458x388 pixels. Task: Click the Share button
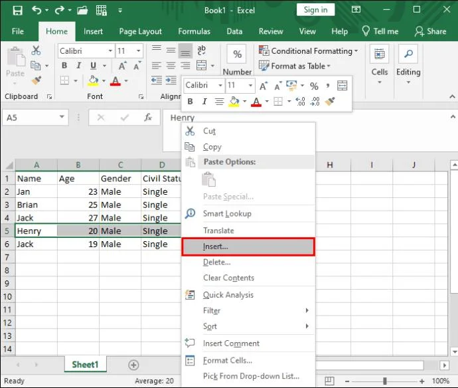click(430, 31)
